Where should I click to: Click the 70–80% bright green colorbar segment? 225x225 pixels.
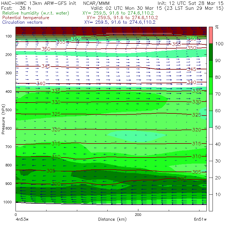[211, 85]
